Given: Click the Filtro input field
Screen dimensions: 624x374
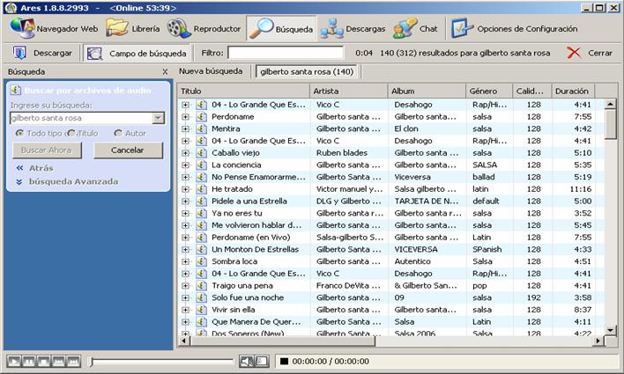Looking at the screenshot, I should click(x=286, y=53).
